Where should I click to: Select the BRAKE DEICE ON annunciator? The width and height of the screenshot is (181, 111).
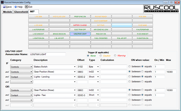[x=59, y=34]
